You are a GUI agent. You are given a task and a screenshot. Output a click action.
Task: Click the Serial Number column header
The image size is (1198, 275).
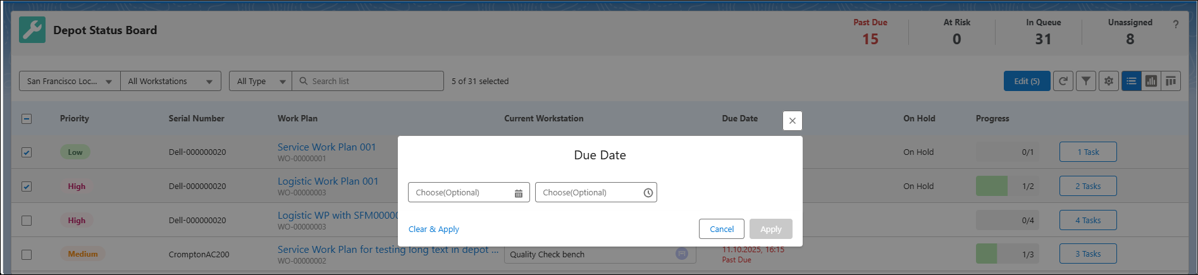(196, 118)
